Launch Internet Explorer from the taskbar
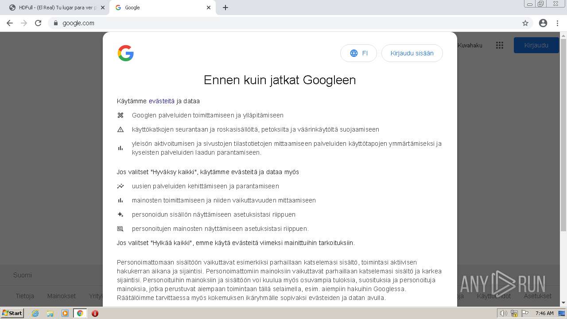567x319 pixels. click(x=35, y=313)
